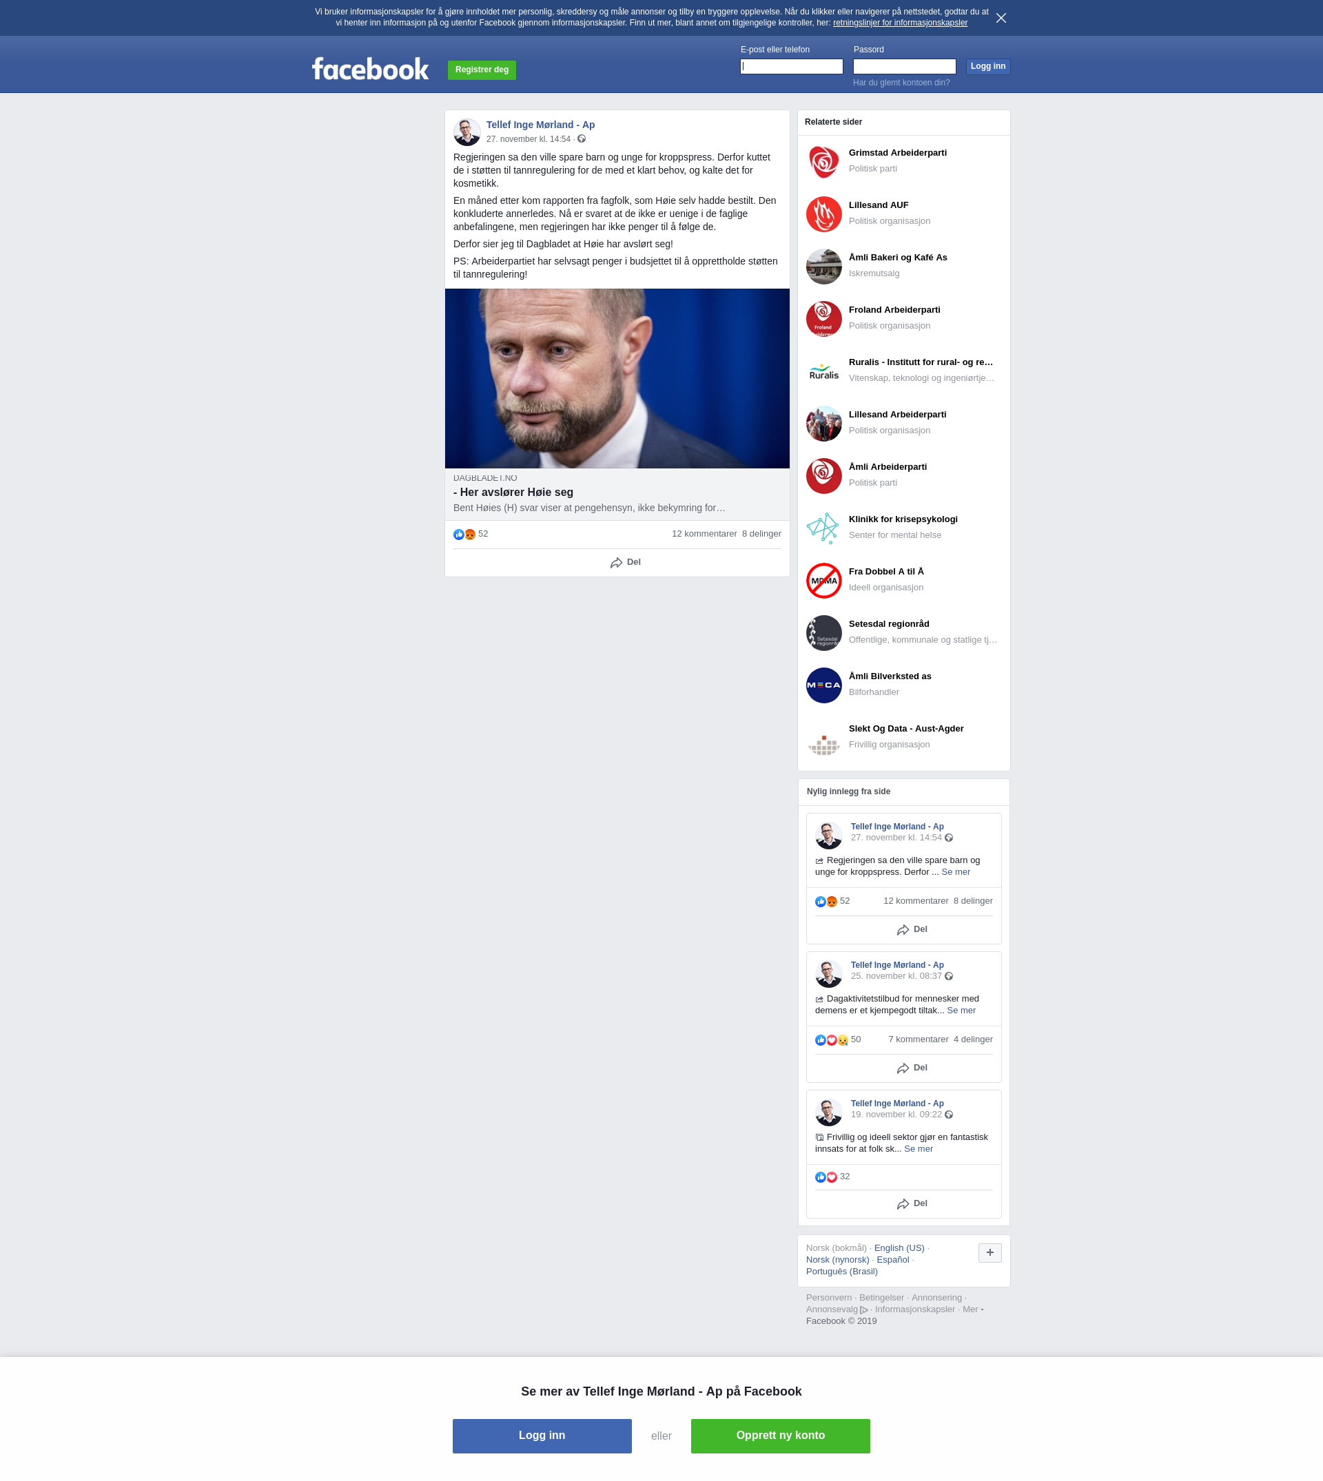Focus the Passord input field
Viewport: 1323px width, 1481px height.
904,67
